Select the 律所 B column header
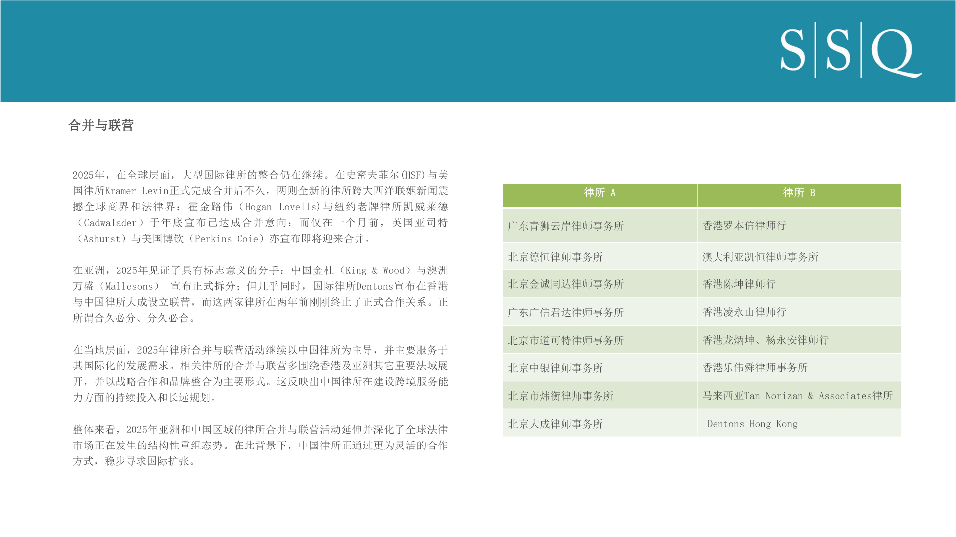This screenshot has width=956, height=537. [x=799, y=193]
